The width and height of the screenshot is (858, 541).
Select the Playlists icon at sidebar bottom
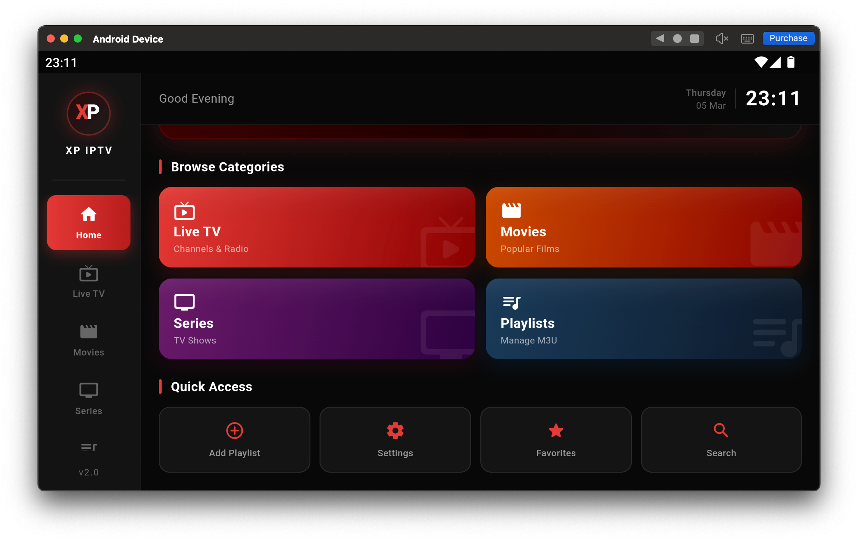(88, 448)
